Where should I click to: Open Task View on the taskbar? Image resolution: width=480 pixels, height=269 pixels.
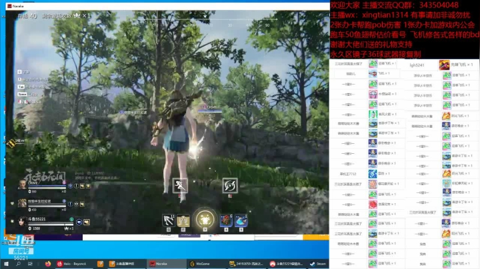tap(30, 264)
